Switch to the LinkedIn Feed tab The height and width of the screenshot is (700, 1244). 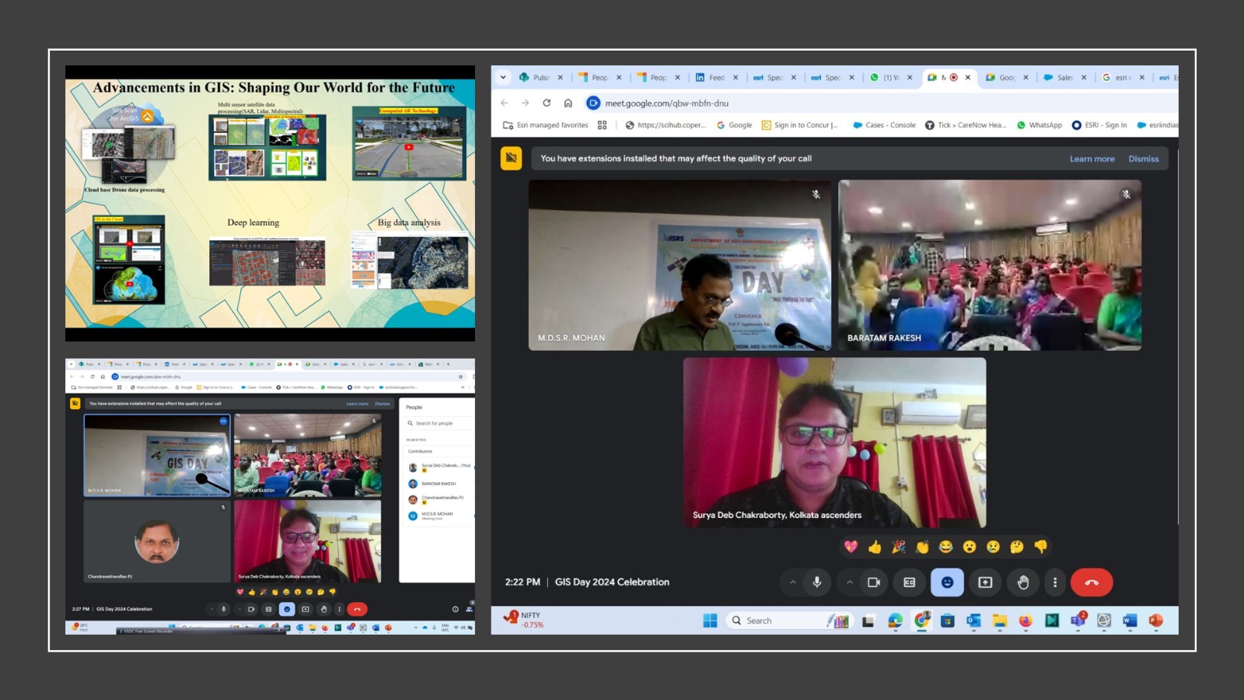[x=711, y=78]
